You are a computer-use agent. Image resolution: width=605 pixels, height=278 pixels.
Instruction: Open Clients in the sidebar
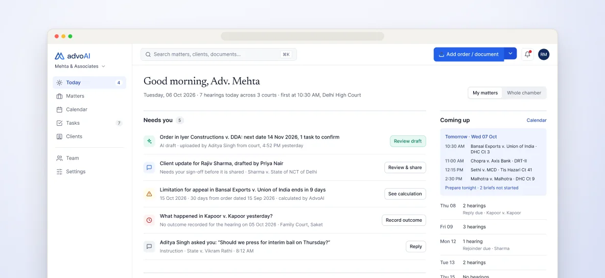pyautogui.click(x=89, y=136)
